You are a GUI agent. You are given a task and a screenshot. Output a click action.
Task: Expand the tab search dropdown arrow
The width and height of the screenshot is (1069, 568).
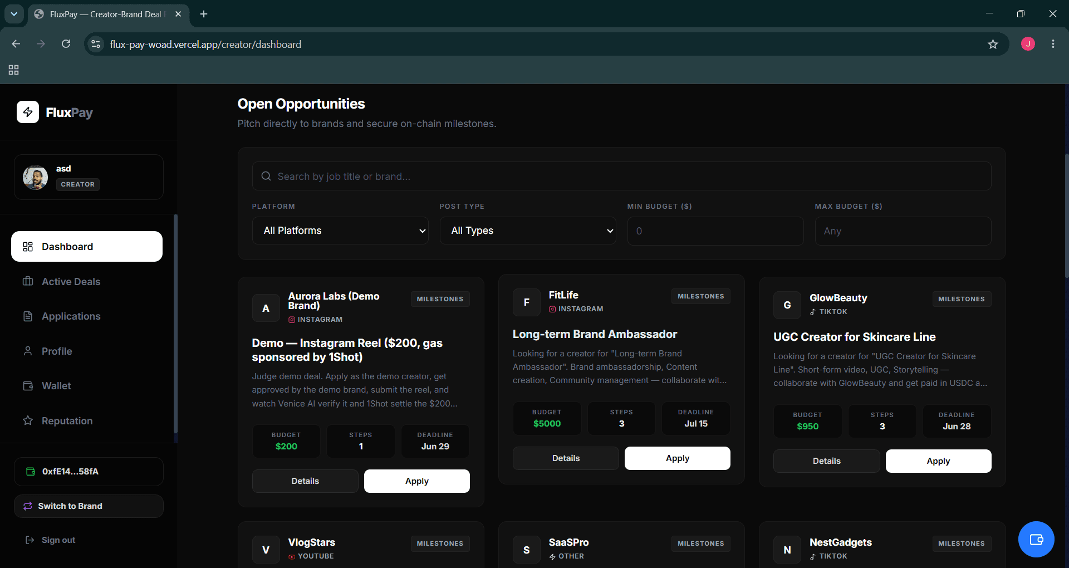tap(14, 14)
